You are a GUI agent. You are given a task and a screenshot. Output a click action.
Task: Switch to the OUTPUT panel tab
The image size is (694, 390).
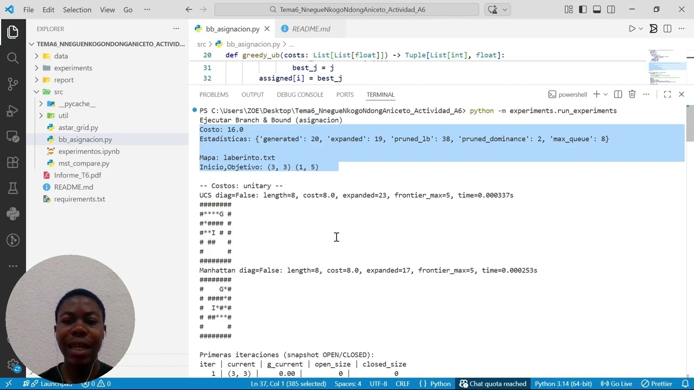(253, 94)
